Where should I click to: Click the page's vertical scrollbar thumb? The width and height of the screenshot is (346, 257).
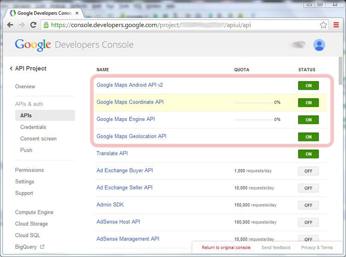(x=340, y=71)
